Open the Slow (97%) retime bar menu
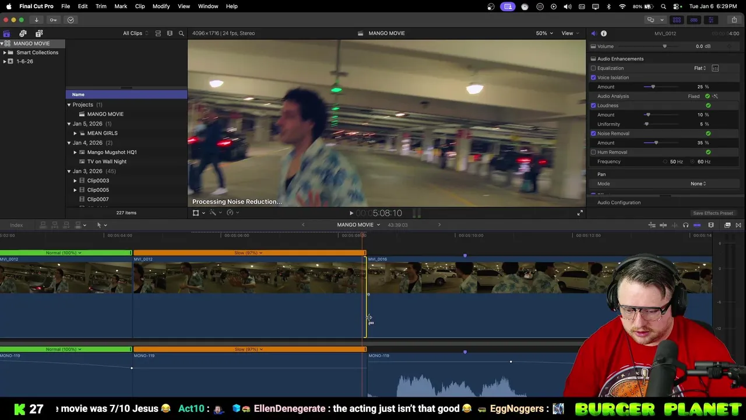Image resolution: width=746 pixels, height=420 pixels. [x=249, y=253]
